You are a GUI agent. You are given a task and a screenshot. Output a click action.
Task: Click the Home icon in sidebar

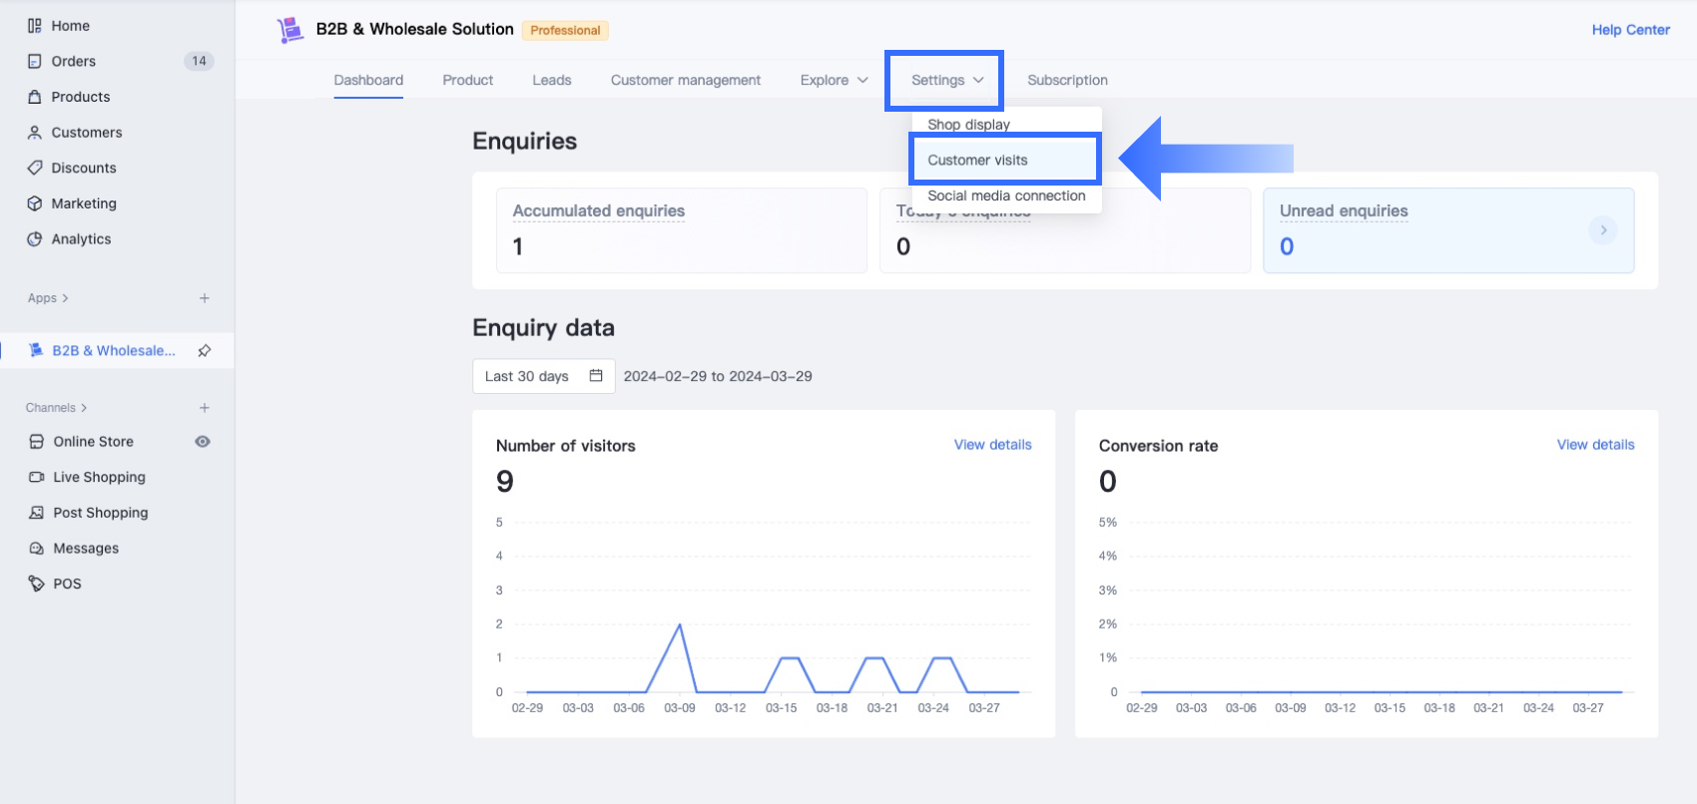[x=35, y=26]
